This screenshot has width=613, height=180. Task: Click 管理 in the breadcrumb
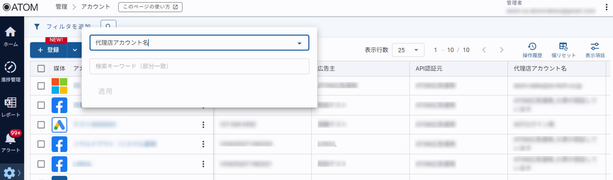click(x=61, y=7)
